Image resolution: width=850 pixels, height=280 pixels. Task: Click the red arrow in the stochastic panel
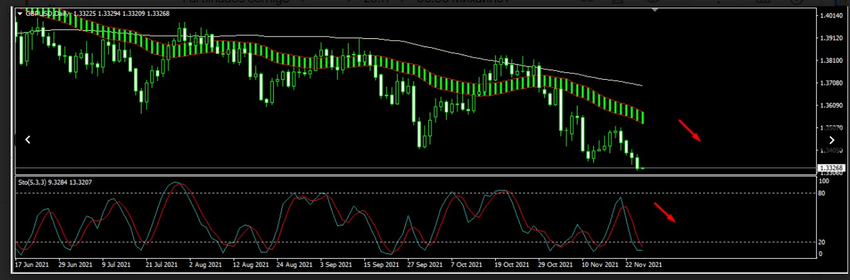[665, 213]
